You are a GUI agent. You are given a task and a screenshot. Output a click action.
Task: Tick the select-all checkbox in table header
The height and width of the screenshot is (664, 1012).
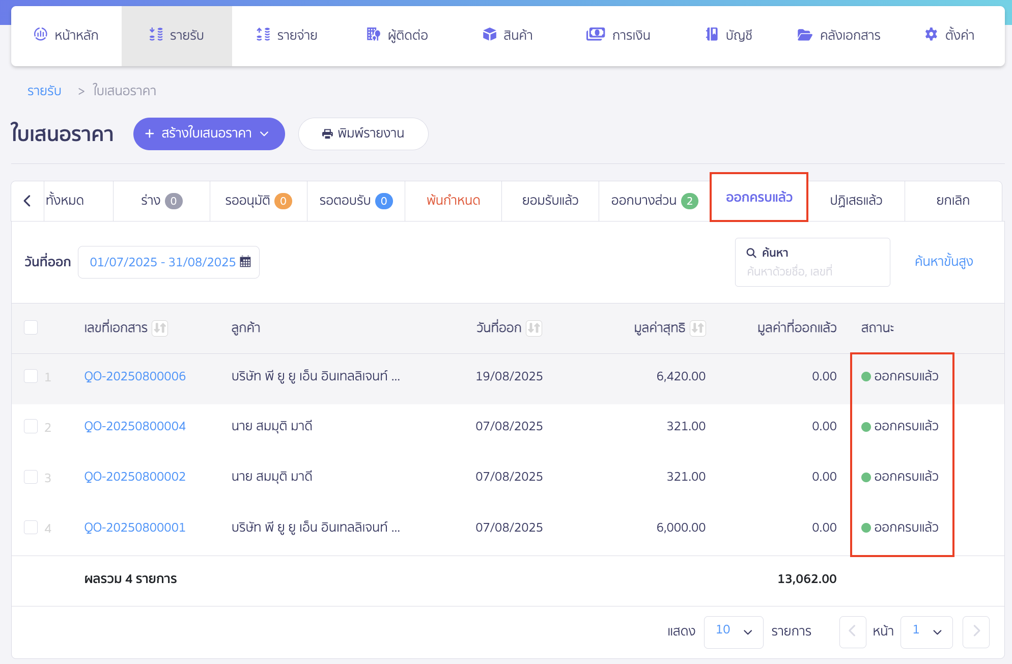point(31,327)
